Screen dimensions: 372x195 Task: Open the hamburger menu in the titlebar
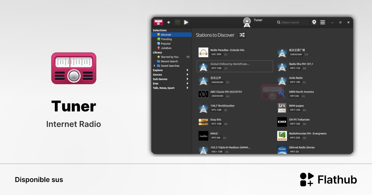(322, 22)
